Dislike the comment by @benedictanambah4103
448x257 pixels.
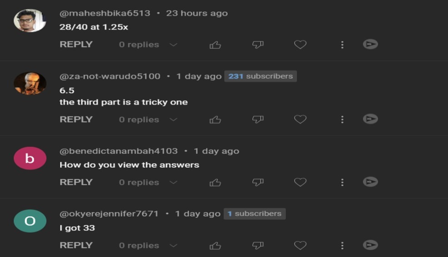pos(258,182)
